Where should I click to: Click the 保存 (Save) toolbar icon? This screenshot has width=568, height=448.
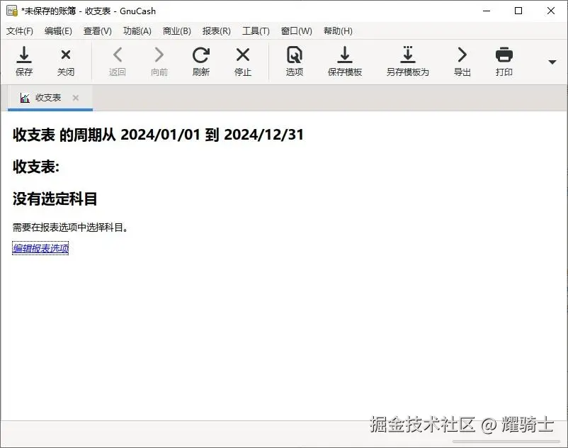coord(24,61)
